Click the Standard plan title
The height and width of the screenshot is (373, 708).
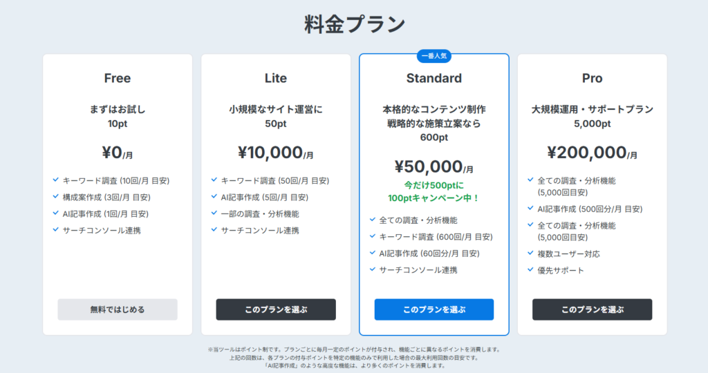point(434,78)
